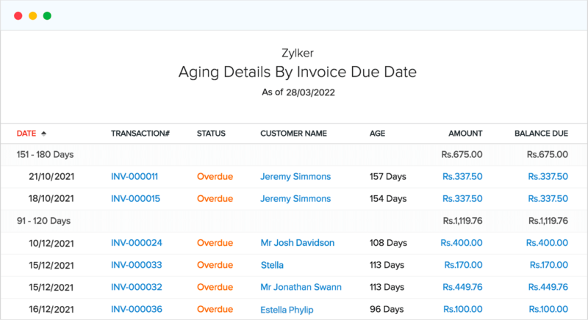Open customer Estella Phylip
Viewport: 588px width, 320px height.
click(x=290, y=309)
